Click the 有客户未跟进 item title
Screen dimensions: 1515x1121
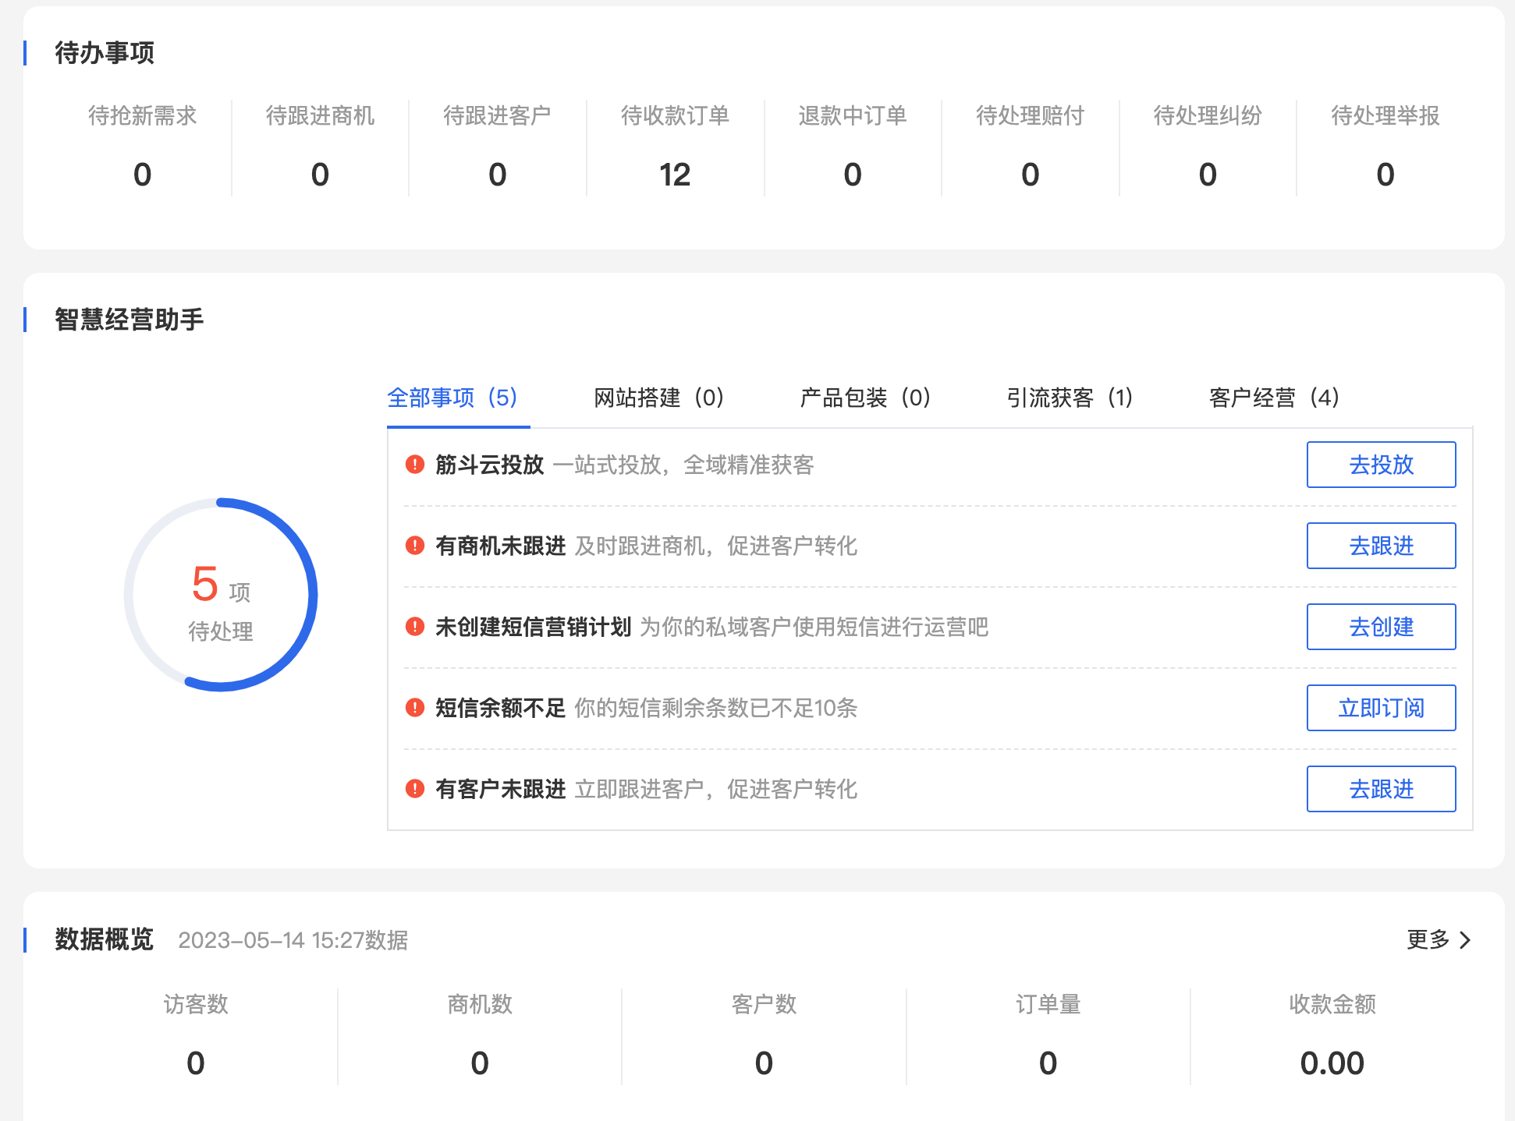[500, 789]
